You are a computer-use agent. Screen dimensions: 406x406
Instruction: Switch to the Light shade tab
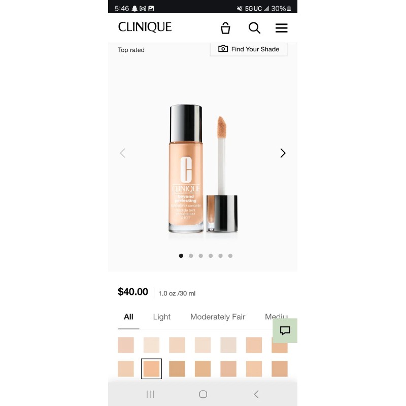(x=162, y=317)
